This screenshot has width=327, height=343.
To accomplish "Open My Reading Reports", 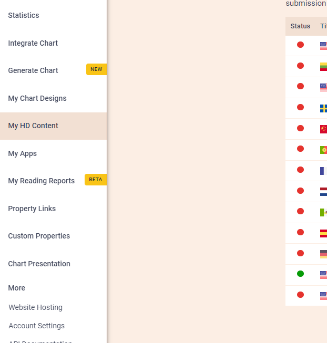I will (x=42, y=181).
